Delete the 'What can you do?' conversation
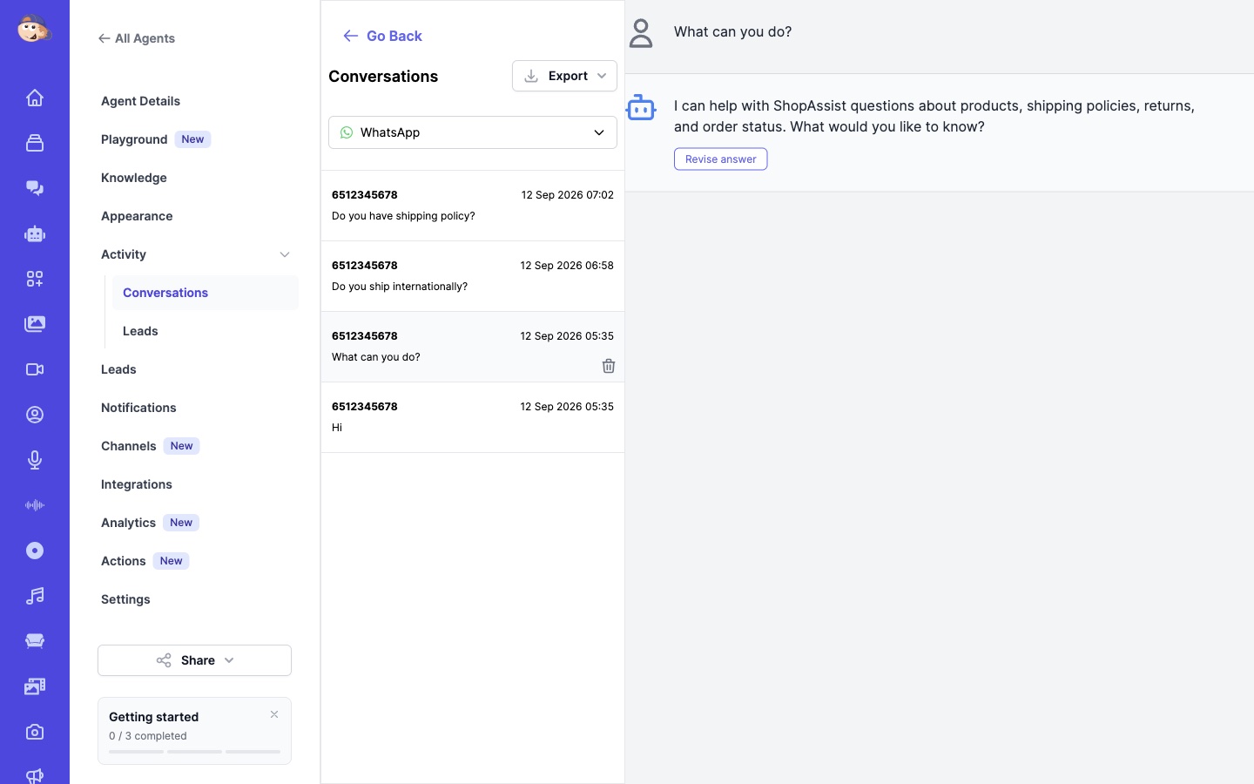This screenshot has height=784, width=1254. point(609,366)
